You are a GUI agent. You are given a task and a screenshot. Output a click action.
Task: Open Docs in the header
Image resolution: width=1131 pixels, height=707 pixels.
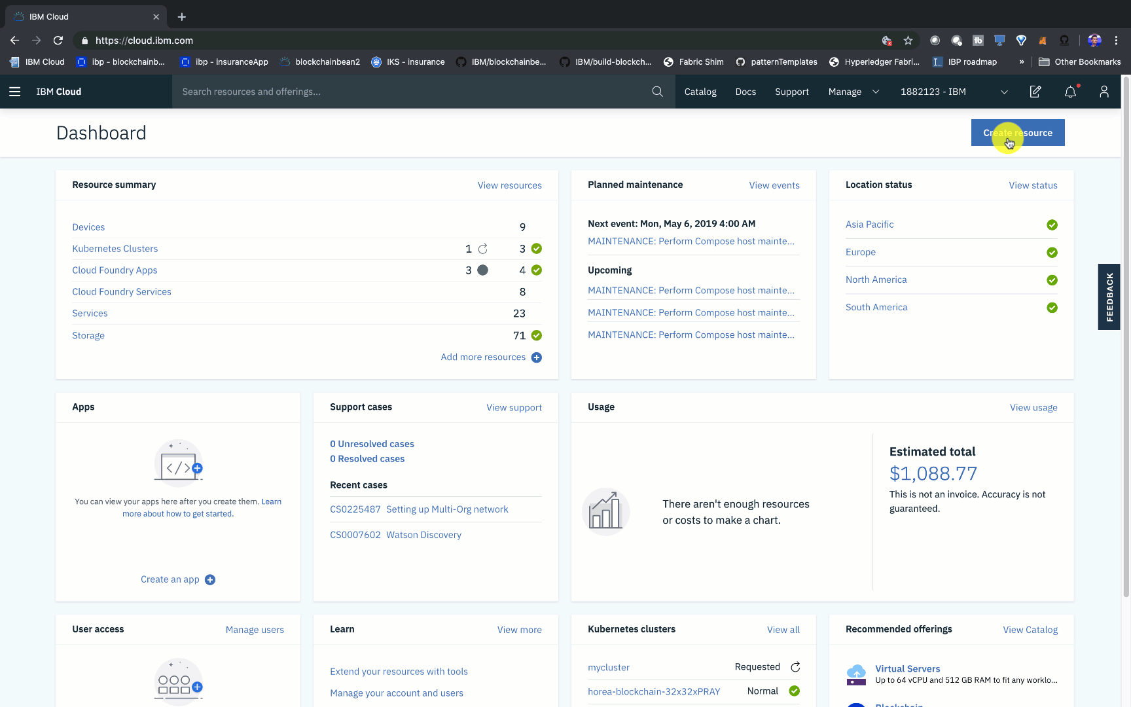tap(745, 92)
